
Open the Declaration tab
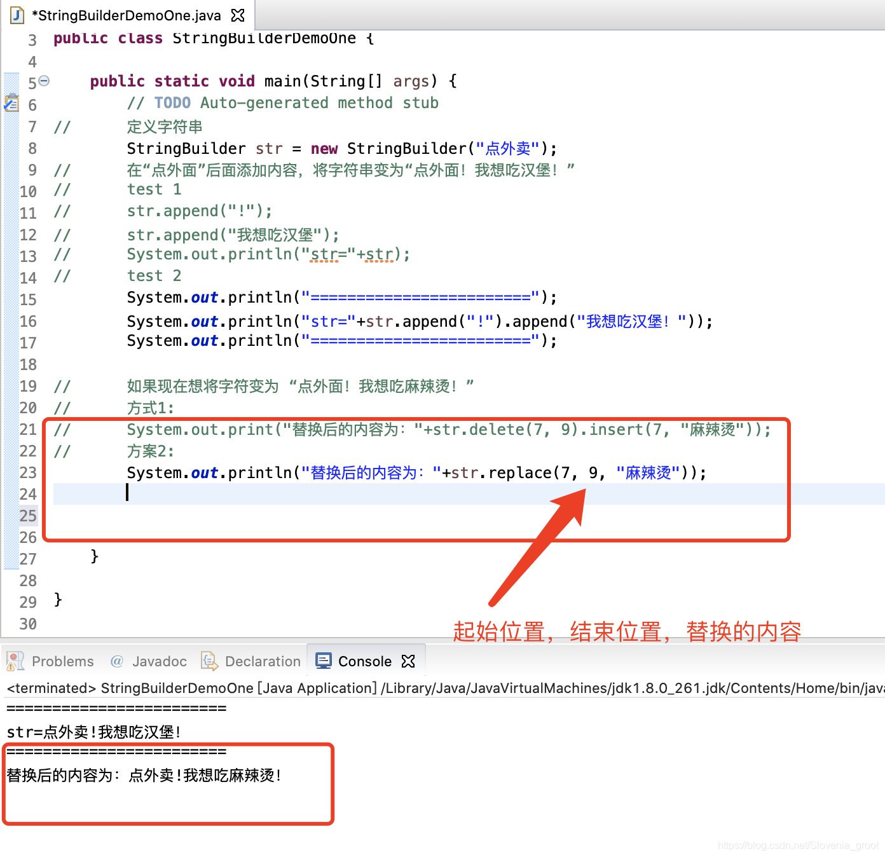click(x=251, y=661)
